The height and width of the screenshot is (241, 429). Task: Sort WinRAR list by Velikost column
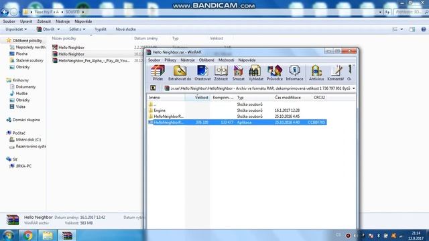tap(198, 98)
